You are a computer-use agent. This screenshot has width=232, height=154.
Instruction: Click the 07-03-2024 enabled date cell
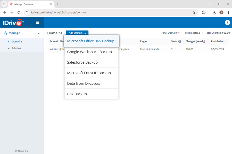click(218, 49)
